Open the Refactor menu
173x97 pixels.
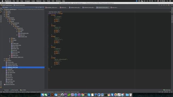pos(39,1)
